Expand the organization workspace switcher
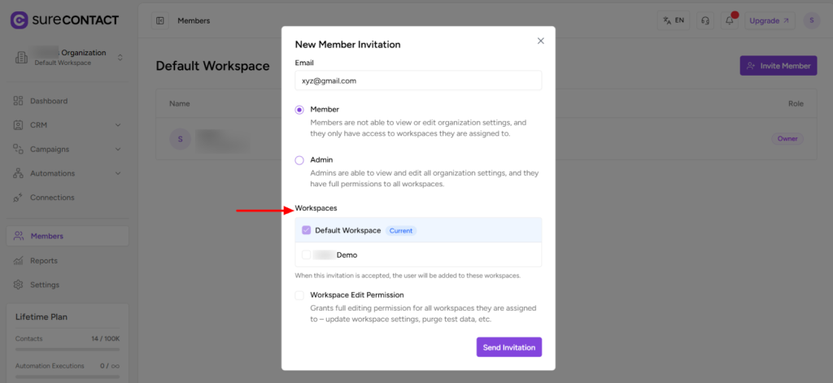 coord(120,57)
